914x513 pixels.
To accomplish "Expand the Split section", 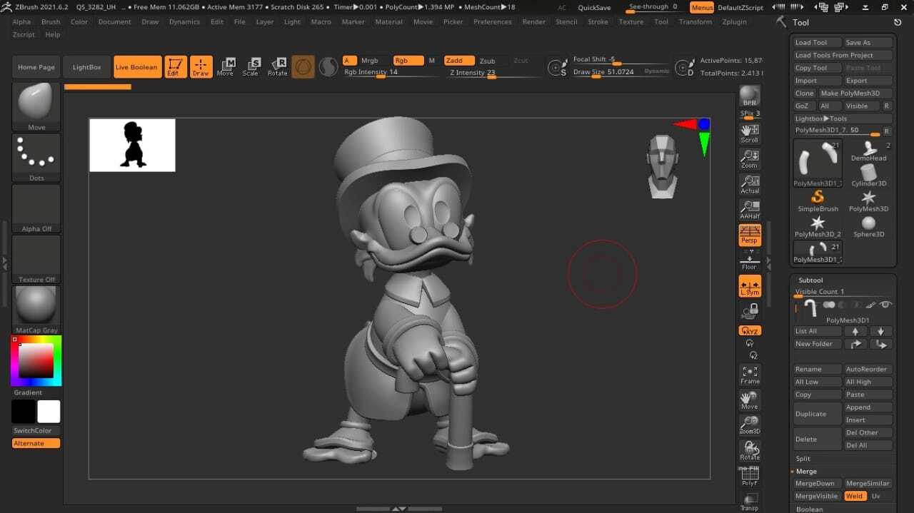I will [803, 459].
